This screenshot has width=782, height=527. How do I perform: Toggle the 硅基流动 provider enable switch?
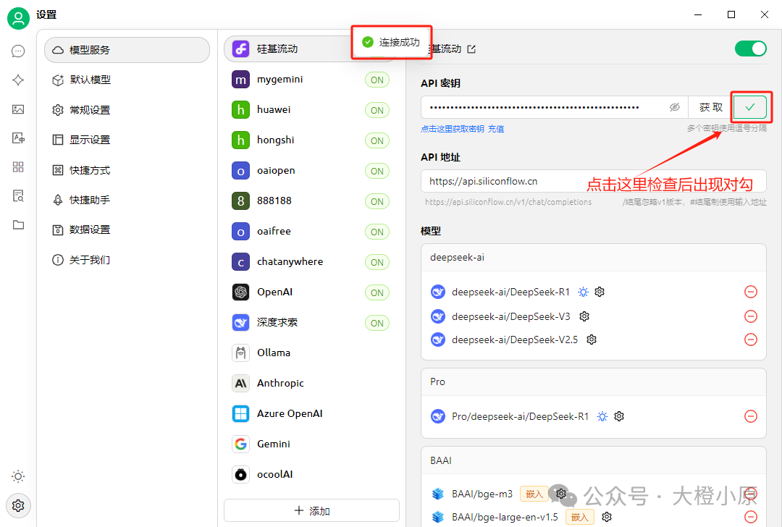coord(751,49)
